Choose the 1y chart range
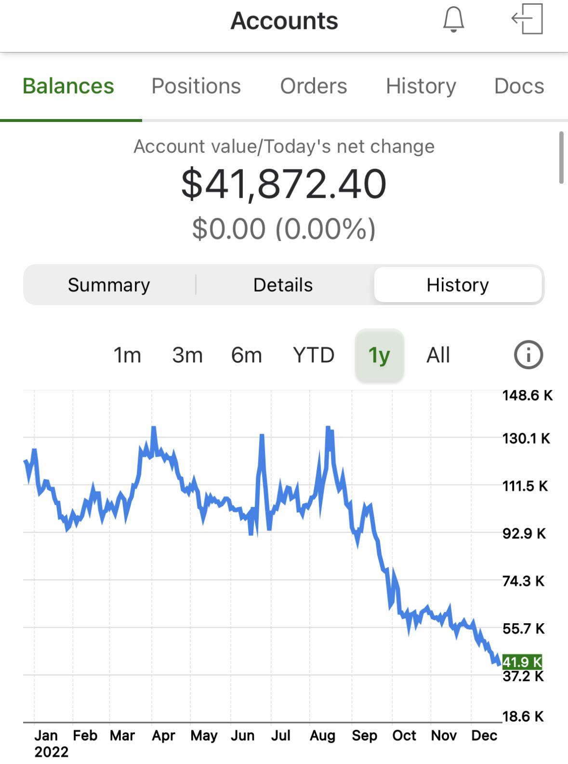Viewport: 568px width, 764px height. click(379, 355)
